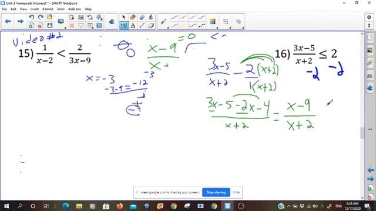Select the Text tool
376x211 pixels.
[133, 25]
